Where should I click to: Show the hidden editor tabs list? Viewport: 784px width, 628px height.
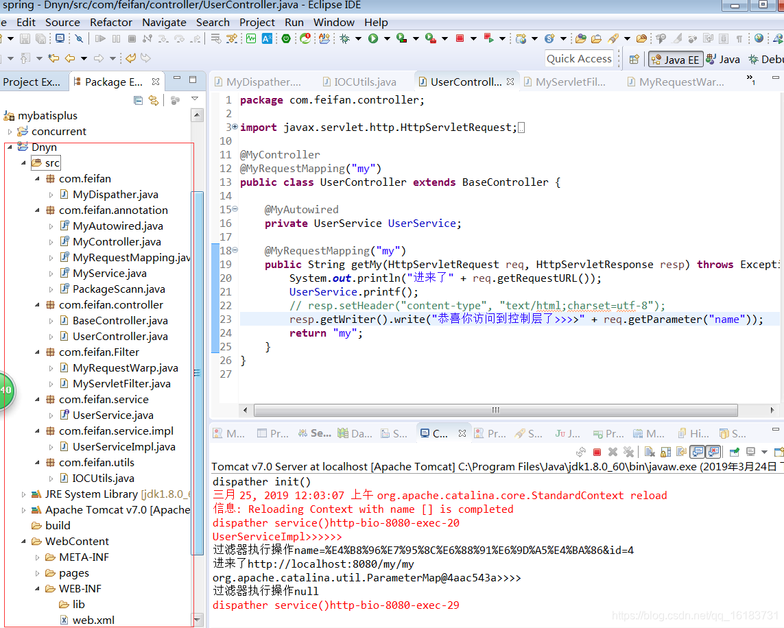point(750,79)
